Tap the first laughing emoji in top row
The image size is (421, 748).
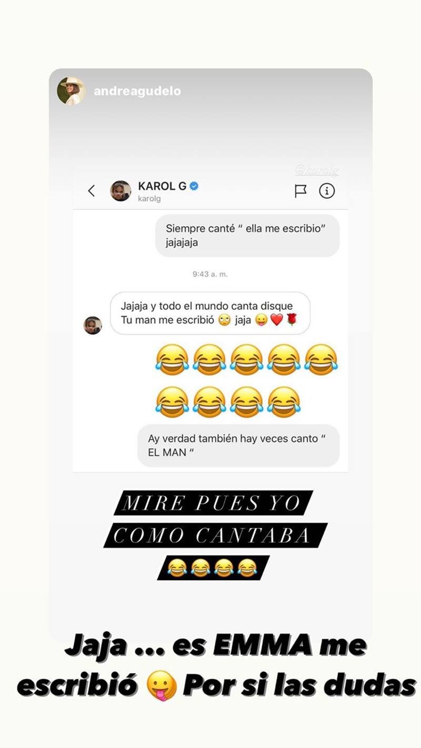172,360
